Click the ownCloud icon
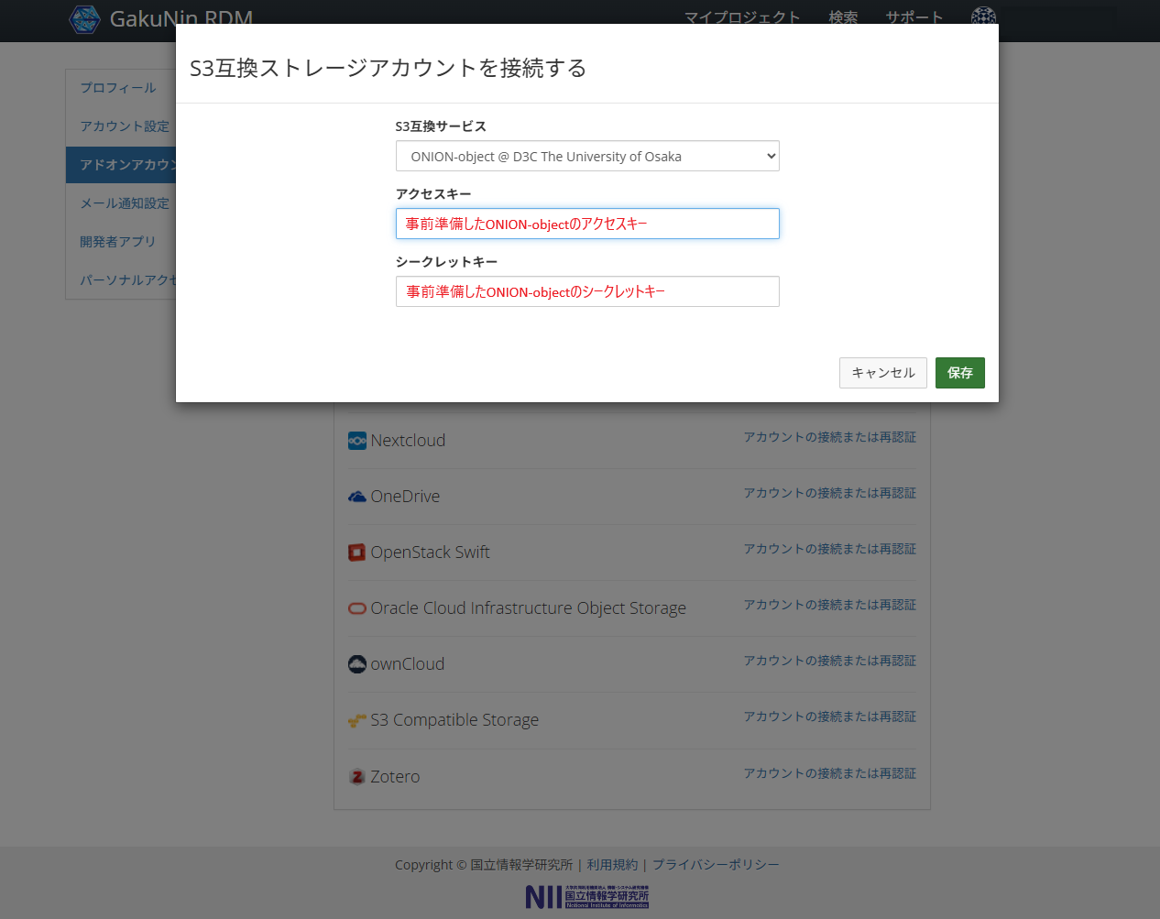Image resolution: width=1160 pixels, height=919 pixels. [357, 664]
